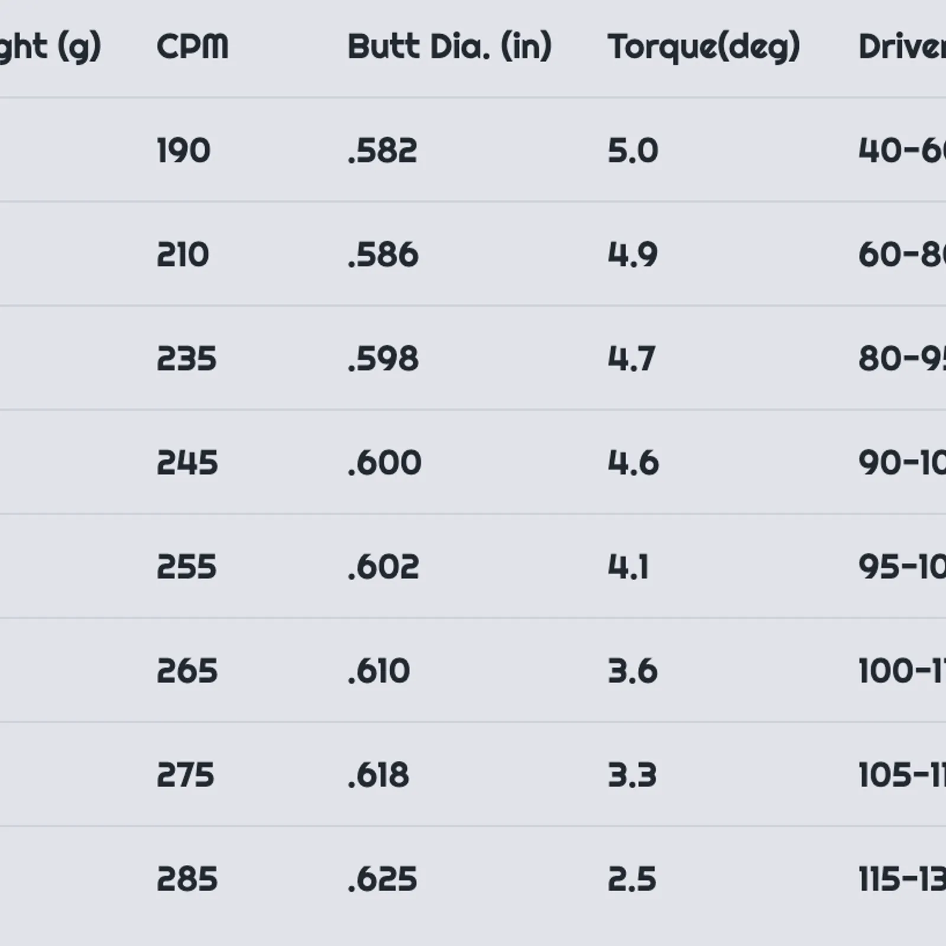Click the Butt Dia. (in) column header

449,47
